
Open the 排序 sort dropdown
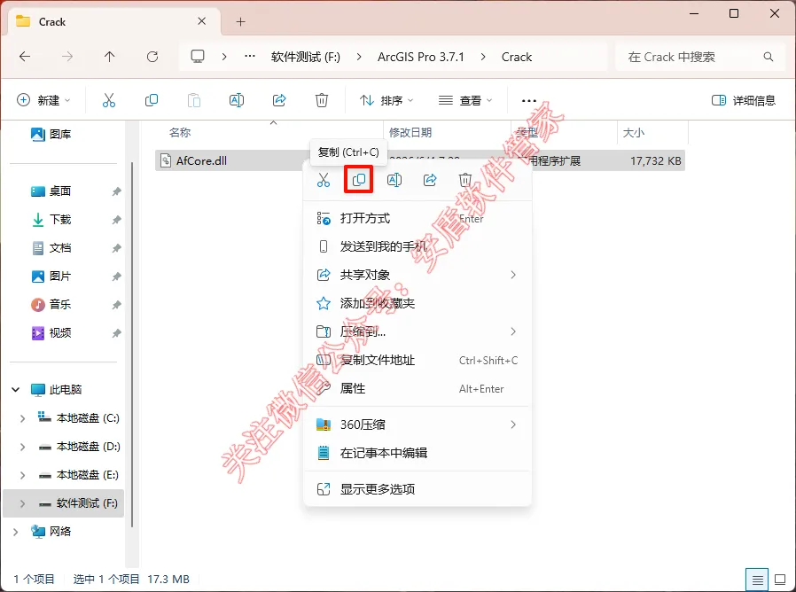[386, 100]
